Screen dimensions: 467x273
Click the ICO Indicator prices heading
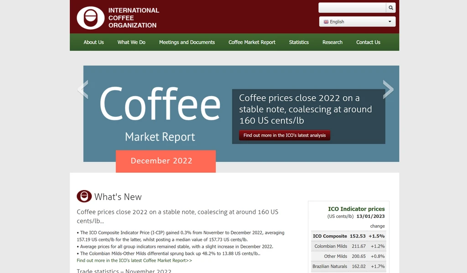click(356, 209)
